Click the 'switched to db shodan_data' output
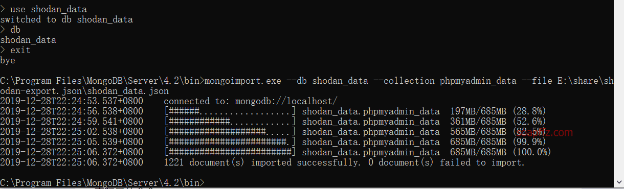 pyautogui.click(x=66, y=19)
